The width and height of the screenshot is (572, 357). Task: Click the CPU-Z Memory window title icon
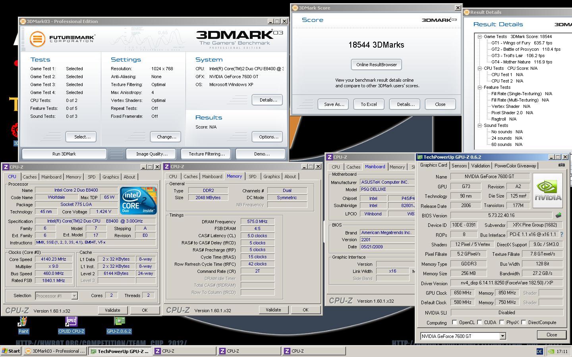point(167,167)
